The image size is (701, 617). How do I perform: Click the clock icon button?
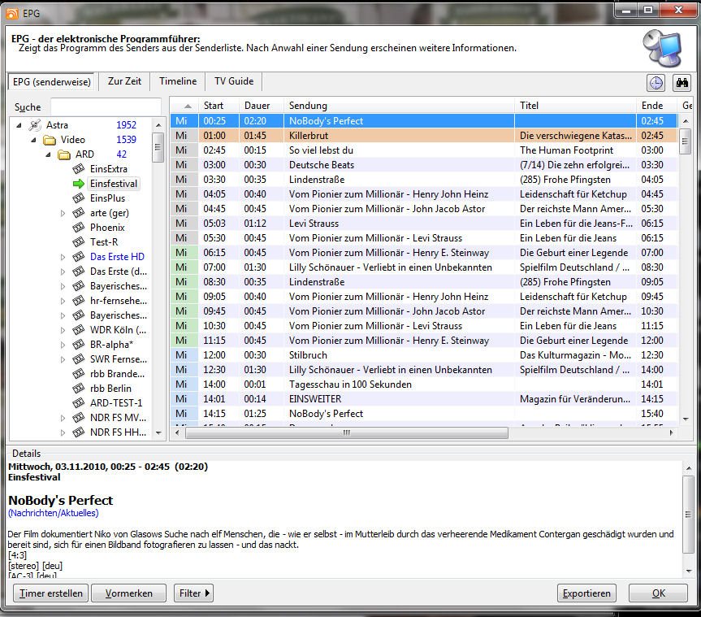[656, 83]
